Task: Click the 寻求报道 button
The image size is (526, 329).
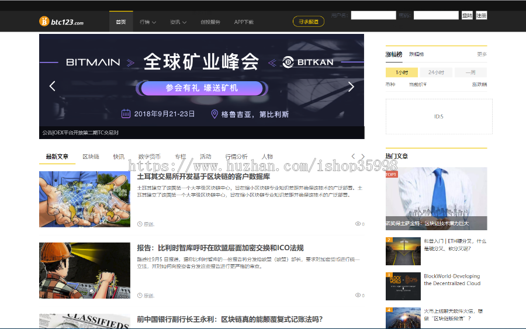Action: pos(309,22)
